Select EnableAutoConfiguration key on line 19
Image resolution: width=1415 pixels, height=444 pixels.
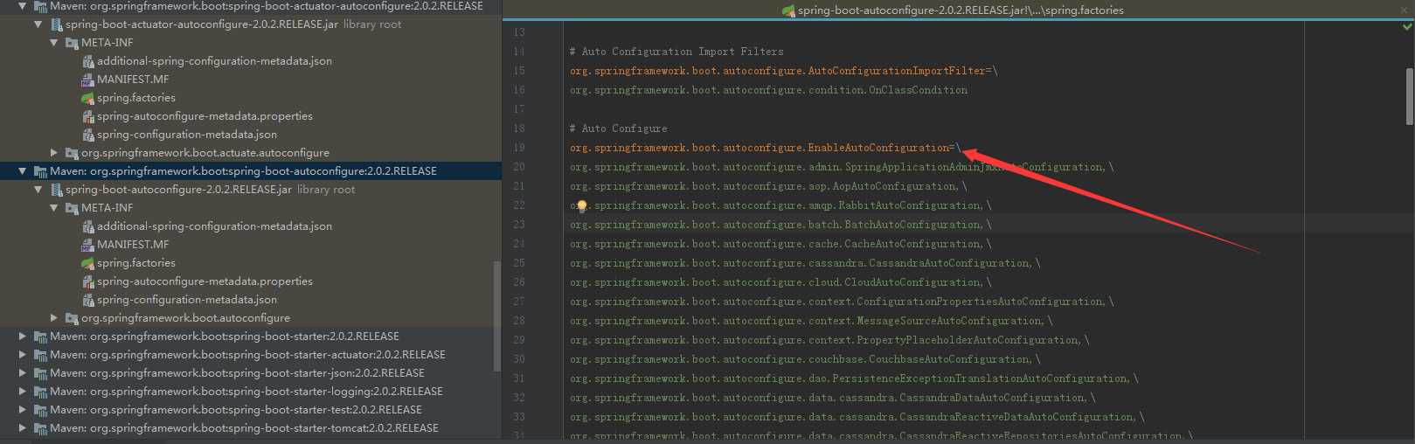click(x=759, y=148)
